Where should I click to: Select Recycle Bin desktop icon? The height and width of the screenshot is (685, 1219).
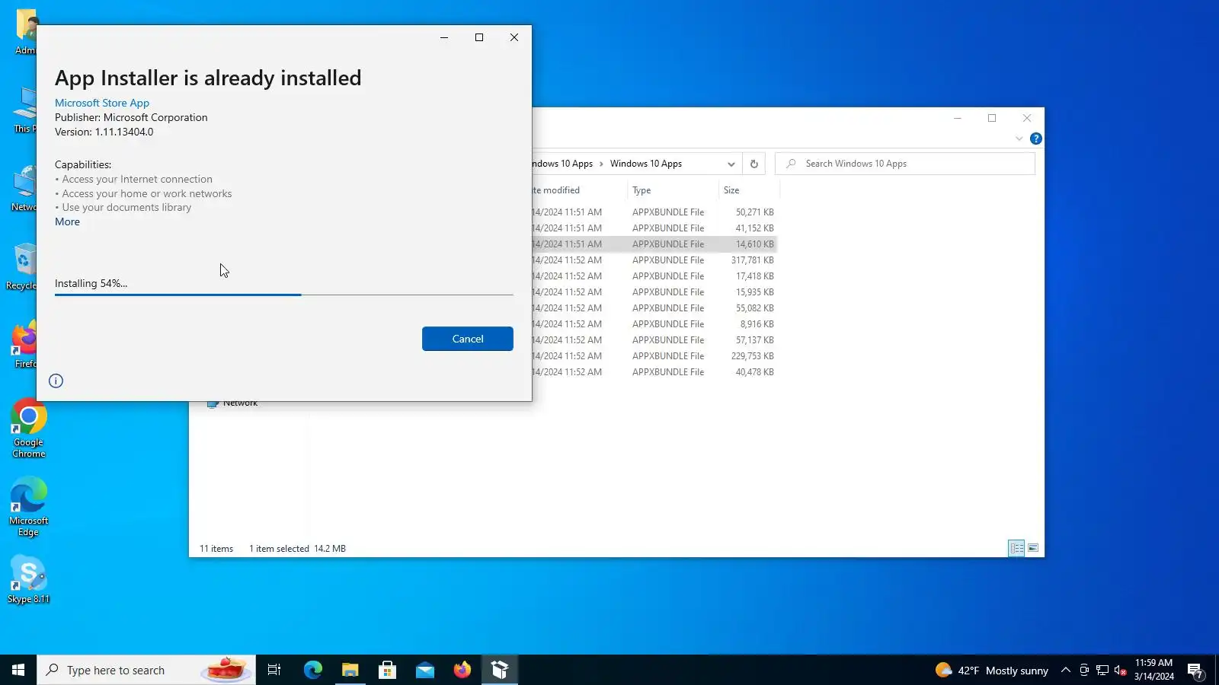21,267
